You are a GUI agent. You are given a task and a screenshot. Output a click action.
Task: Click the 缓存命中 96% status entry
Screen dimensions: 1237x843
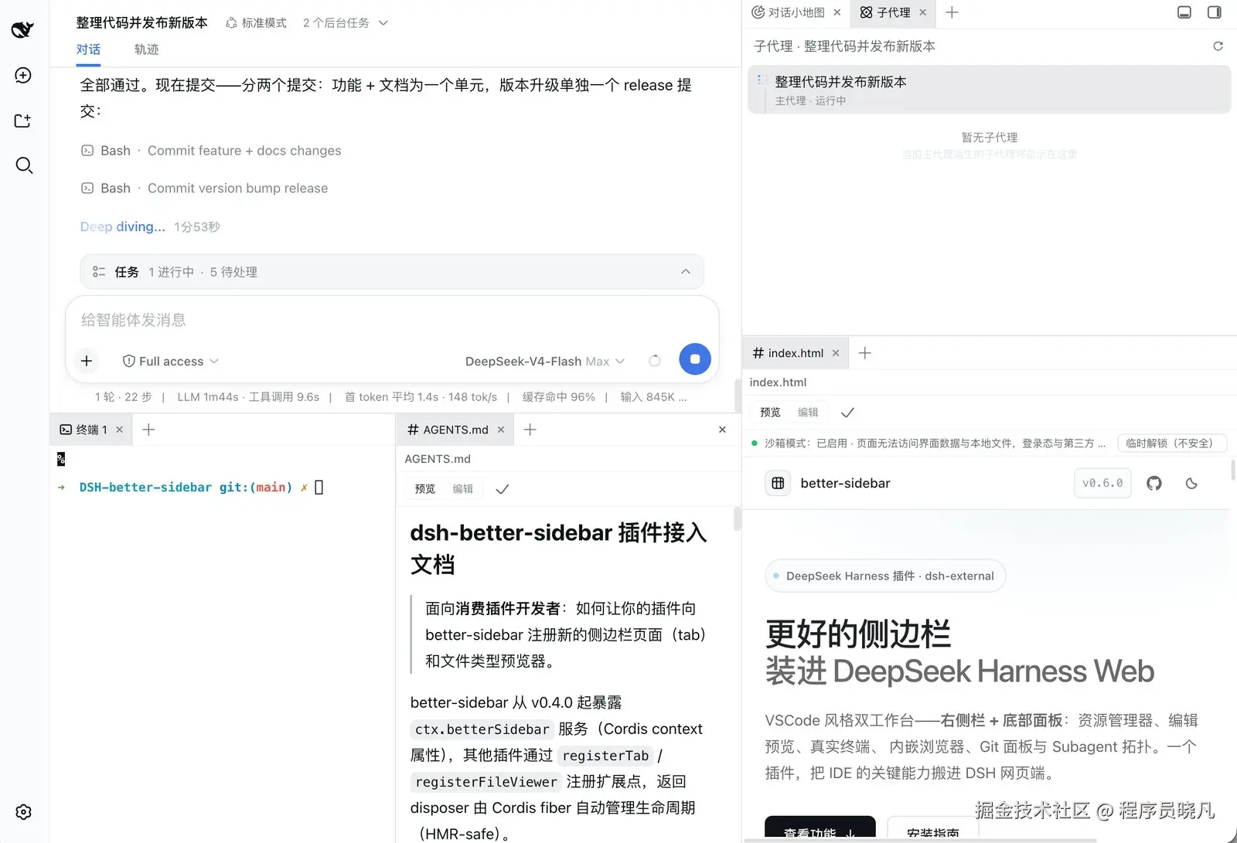(558, 397)
